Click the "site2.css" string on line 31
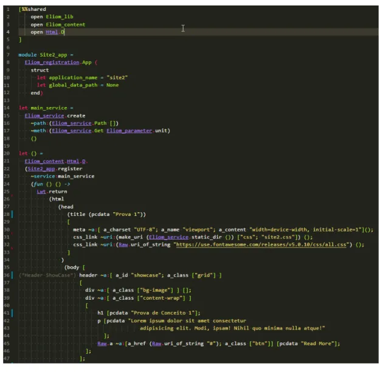 coord(278,237)
